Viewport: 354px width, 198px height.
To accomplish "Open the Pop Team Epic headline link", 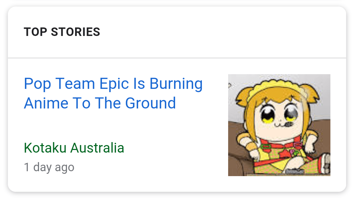I will [113, 93].
